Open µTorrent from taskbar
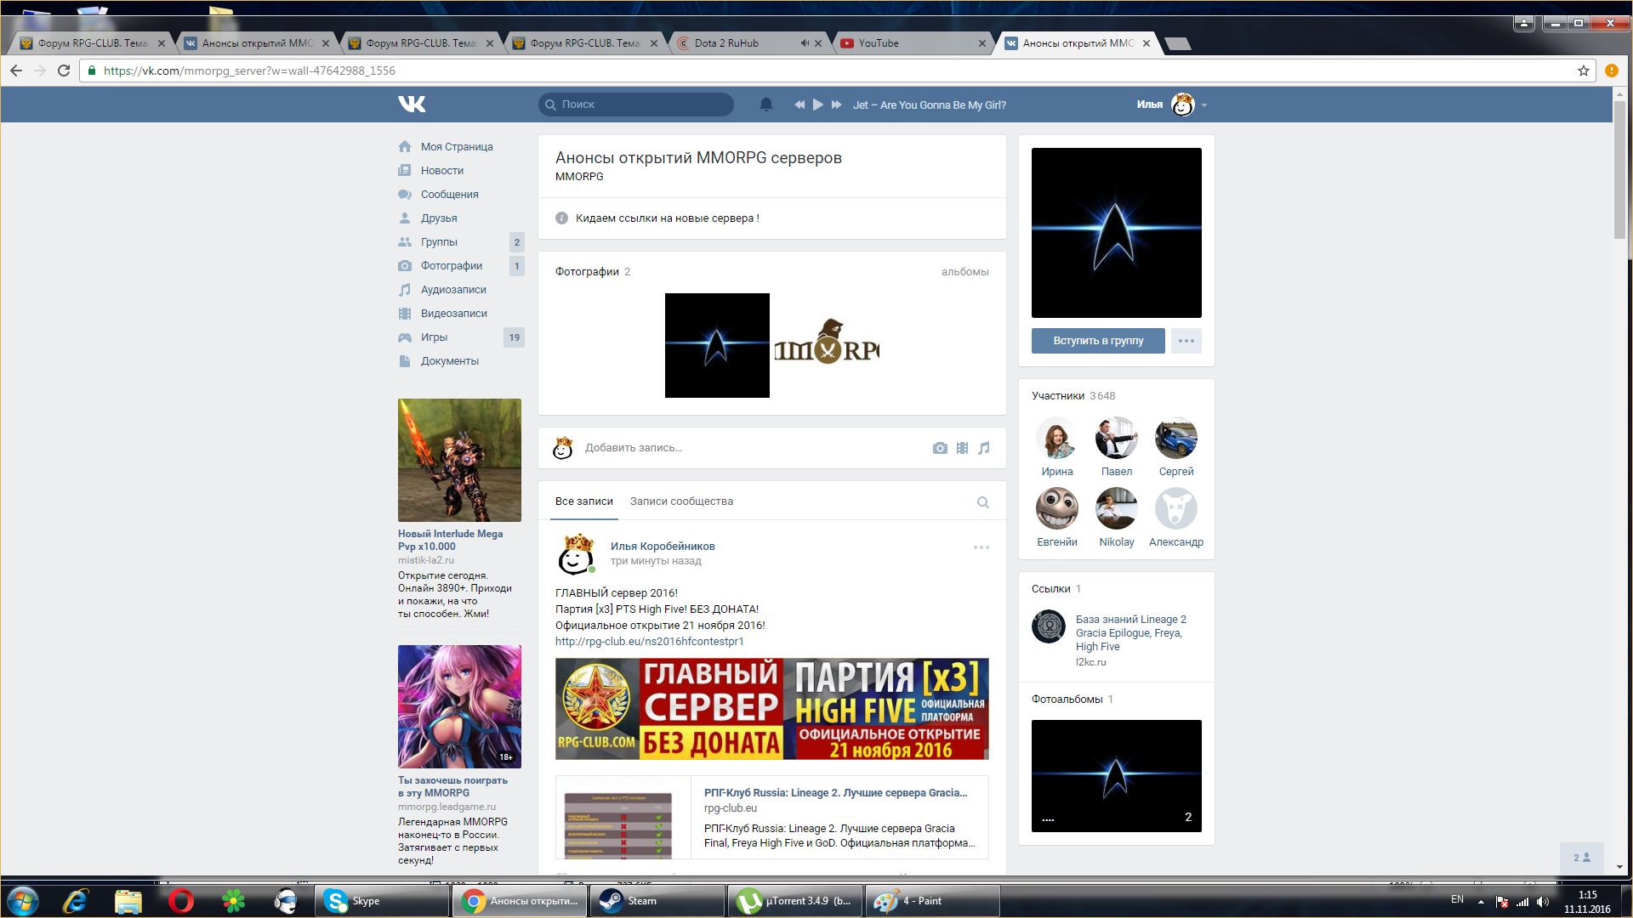The image size is (1633, 918). 794,901
